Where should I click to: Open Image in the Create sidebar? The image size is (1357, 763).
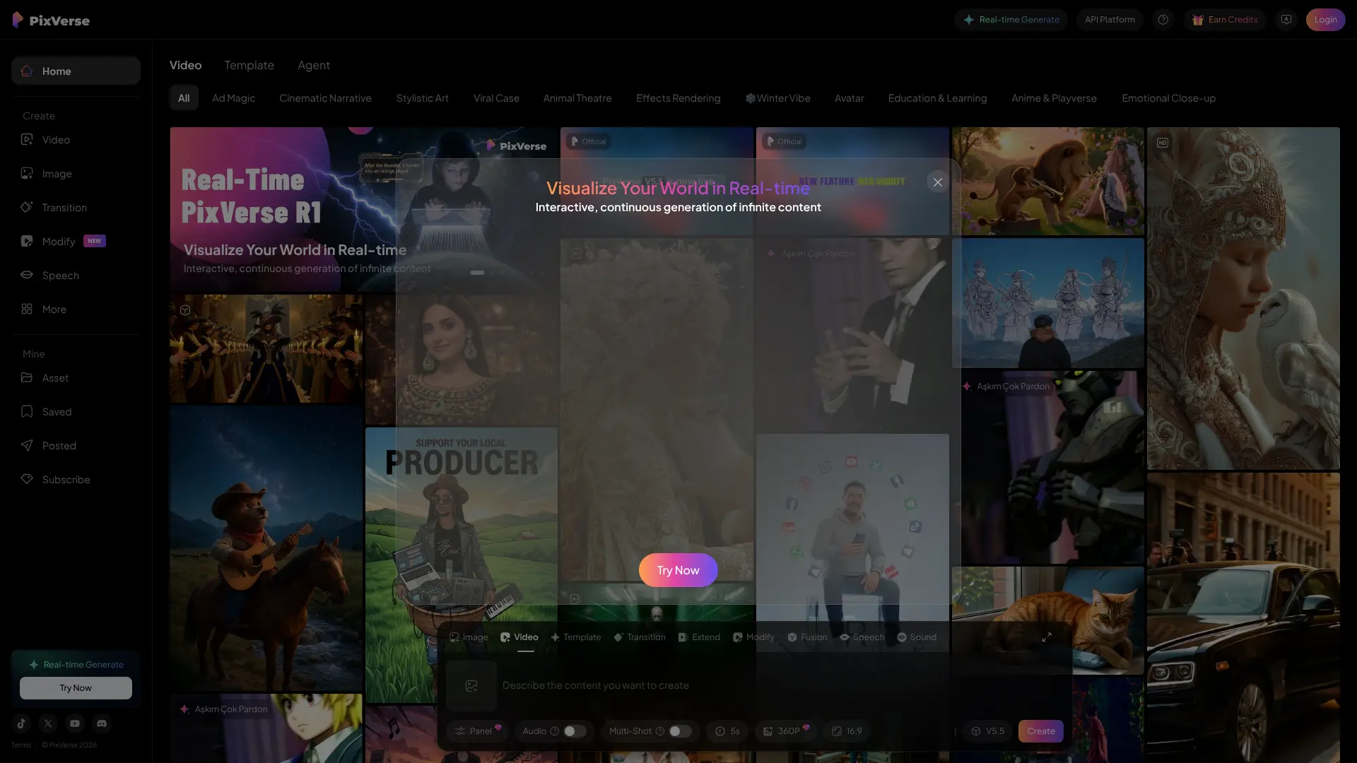click(x=76, y=174)
